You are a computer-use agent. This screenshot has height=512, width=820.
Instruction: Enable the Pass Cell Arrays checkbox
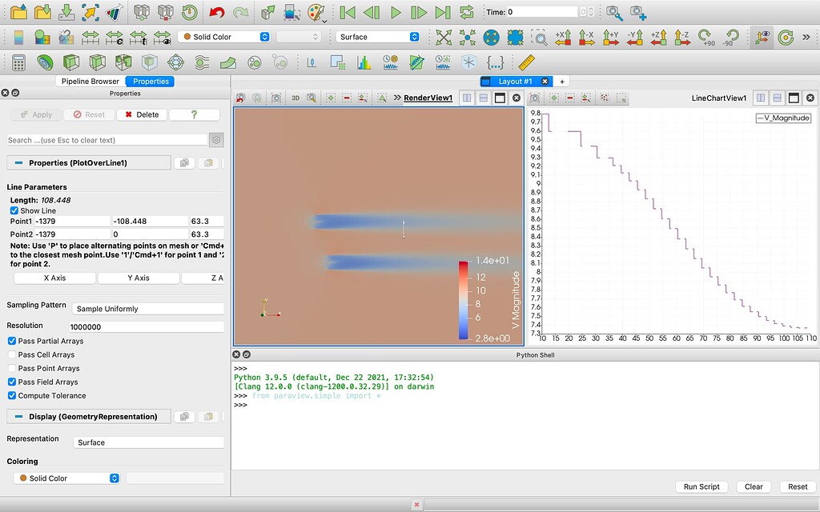12,354
